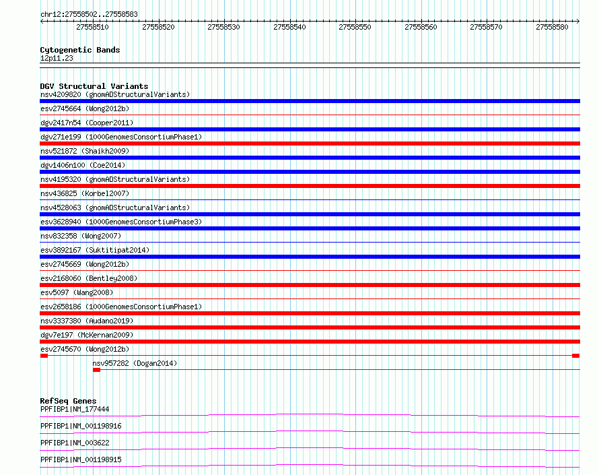Viewport: 599px width, 475px height.
Task: Click the blue bar under nsv4528063
Action: 310,214
